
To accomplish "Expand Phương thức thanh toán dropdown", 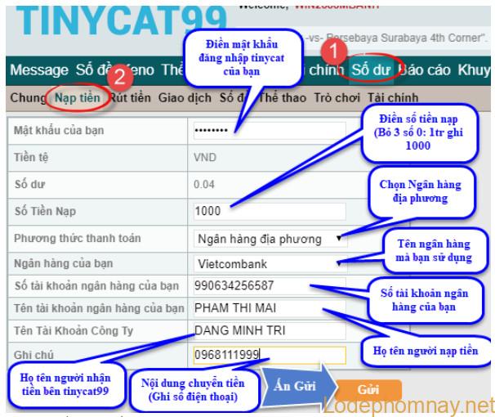I will pos(270,239).
